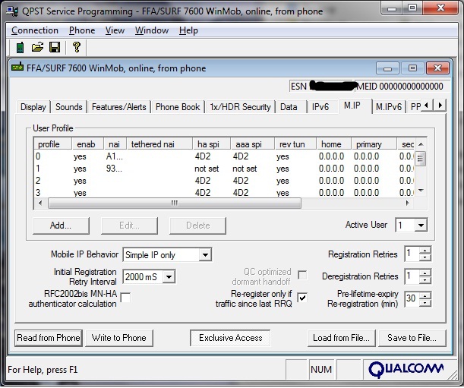464x388 pixels.
Task: Click Save to File... button
Action: click(412, 338)
